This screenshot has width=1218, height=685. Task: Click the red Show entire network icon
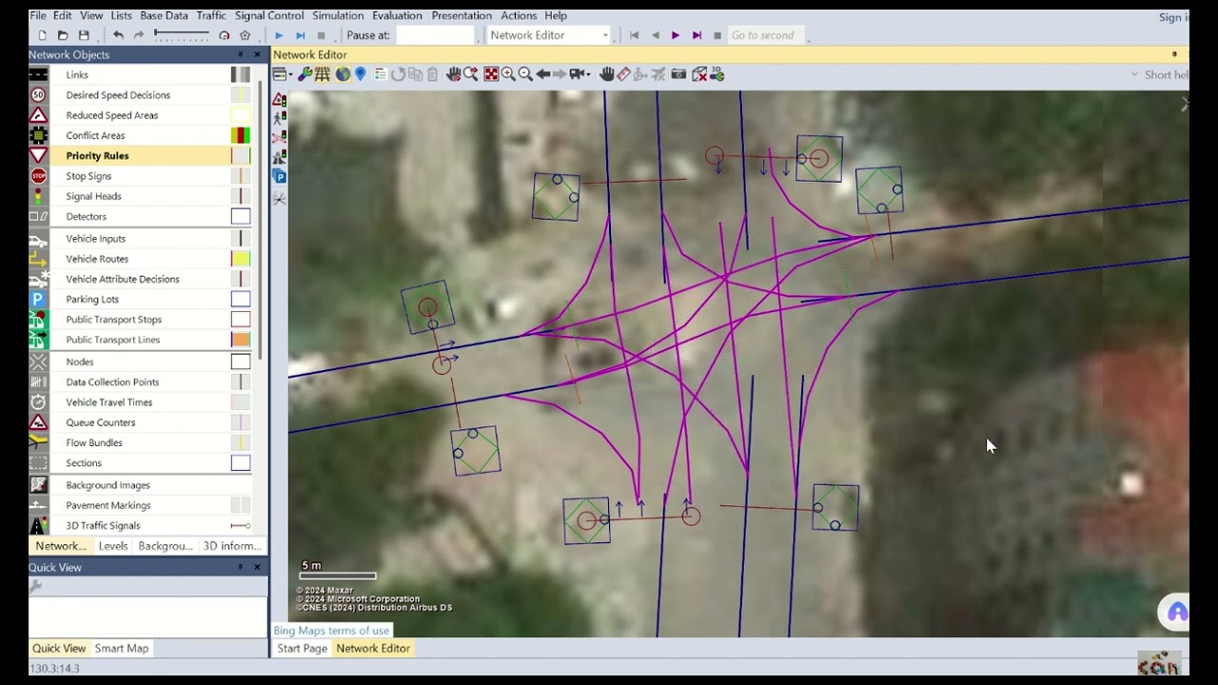(491, 74)
